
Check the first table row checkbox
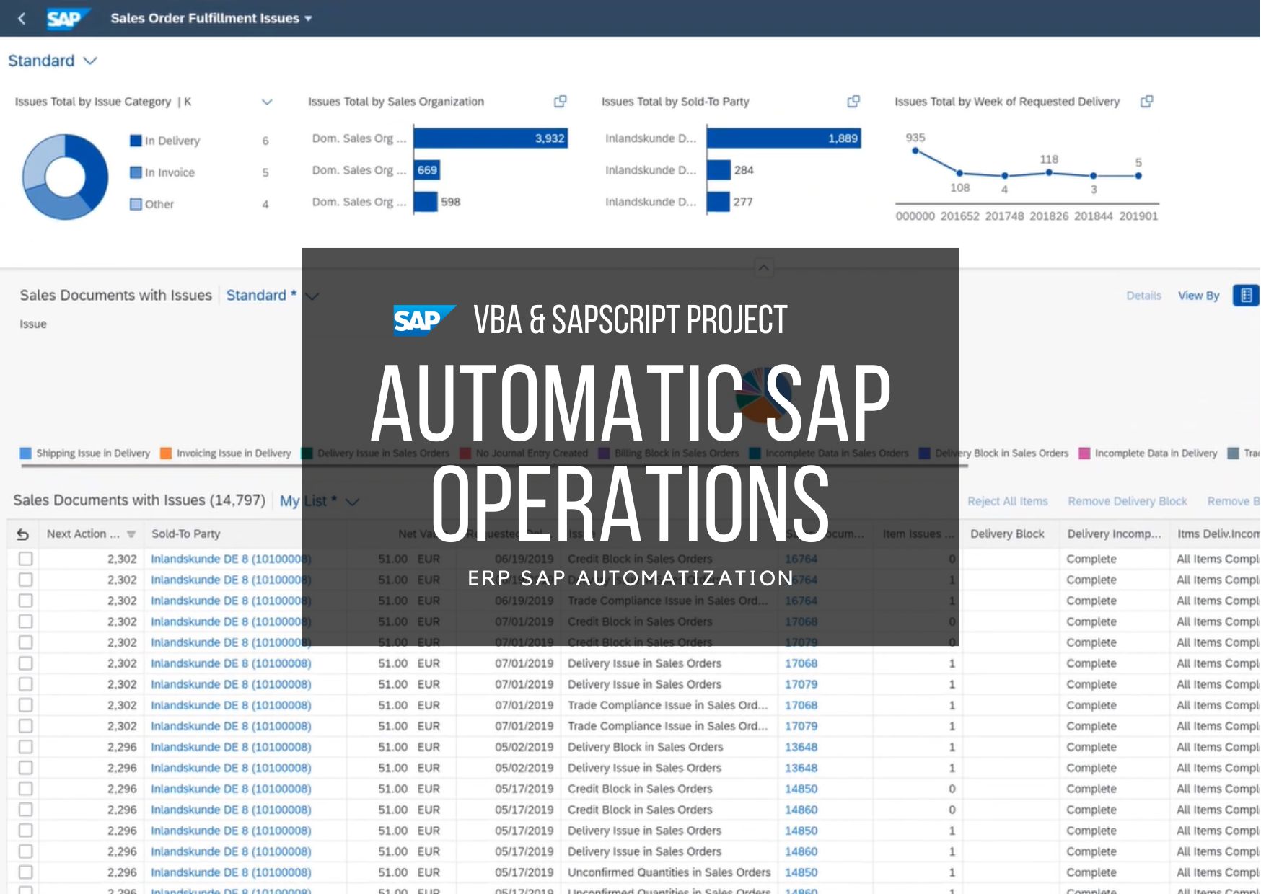click(25, 559)
